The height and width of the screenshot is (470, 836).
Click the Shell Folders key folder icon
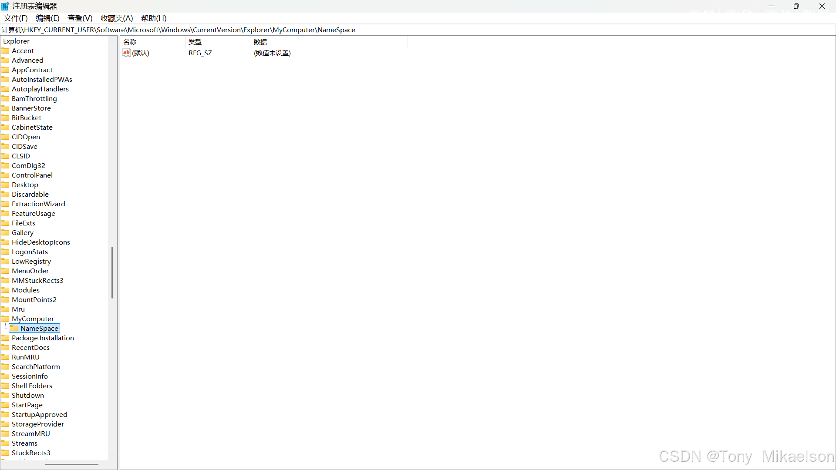pos(6,386)
